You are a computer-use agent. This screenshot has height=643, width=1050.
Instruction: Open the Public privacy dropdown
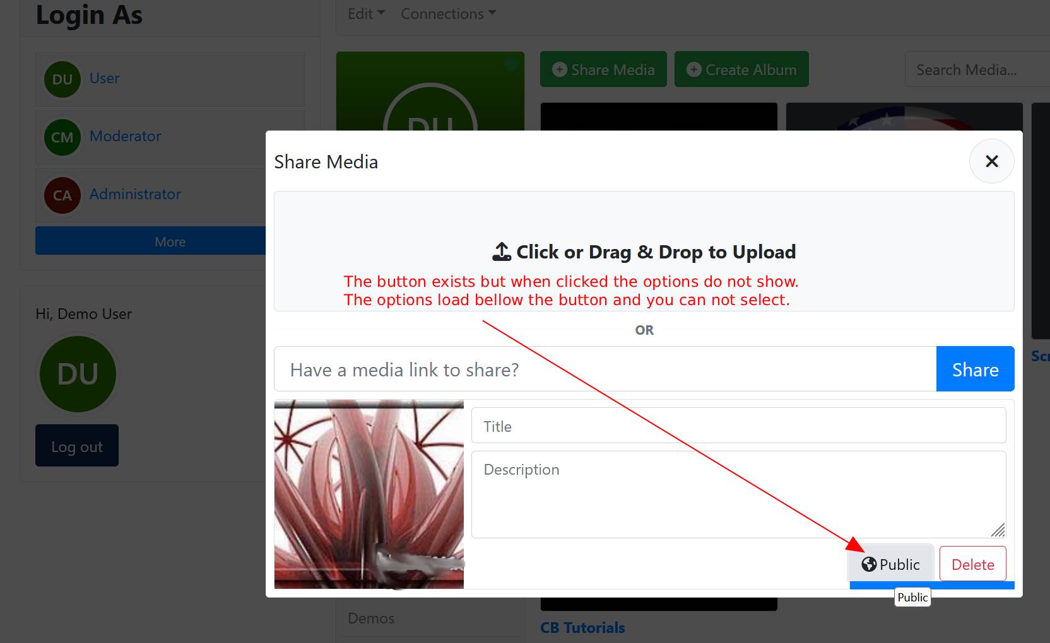(890, 564)
